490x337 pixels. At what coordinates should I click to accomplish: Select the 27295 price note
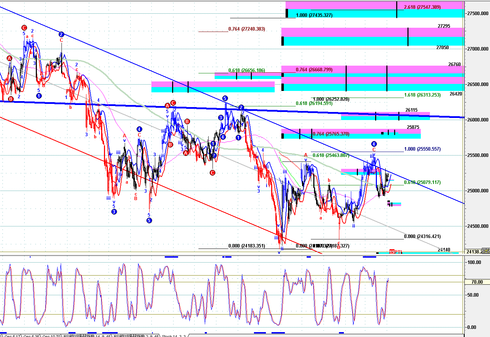(x=444, y=26)
